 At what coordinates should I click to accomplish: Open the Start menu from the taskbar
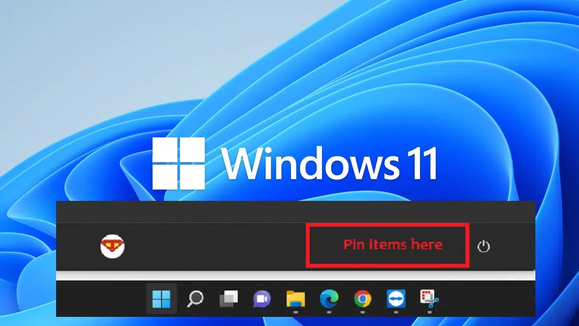click(162, 299)
